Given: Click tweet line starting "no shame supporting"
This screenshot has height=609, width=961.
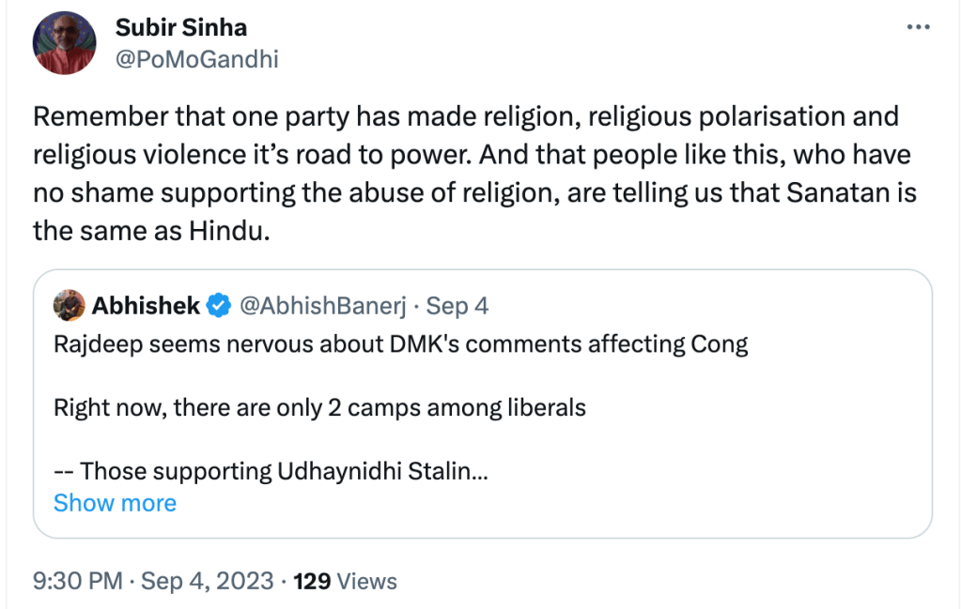Looking at the screenshot, I should click(x=474, y=193).
